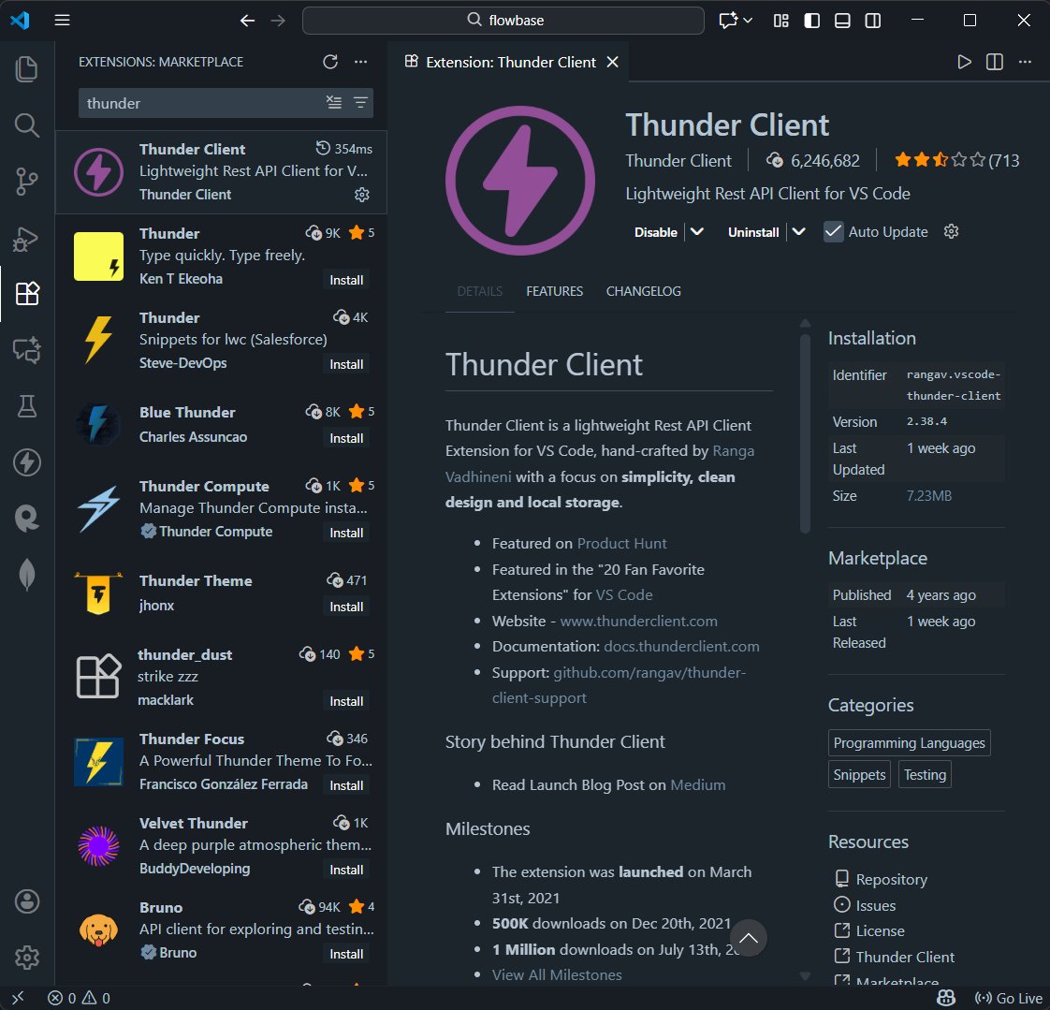
Task: Open the Run and Debug view
Action: click(x=27, y=238)
